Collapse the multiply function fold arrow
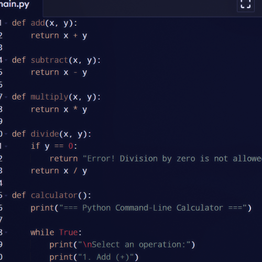Screen dimensions: 262x262 [x=6, y=97]
